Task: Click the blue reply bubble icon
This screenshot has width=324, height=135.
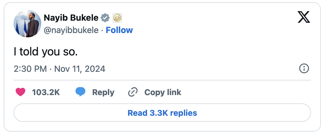Action: [x=80, y=92]
